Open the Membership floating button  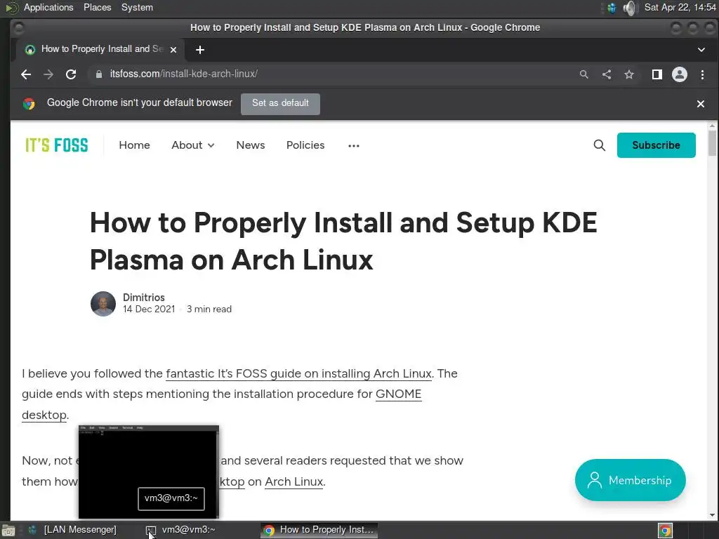point(630,480)
